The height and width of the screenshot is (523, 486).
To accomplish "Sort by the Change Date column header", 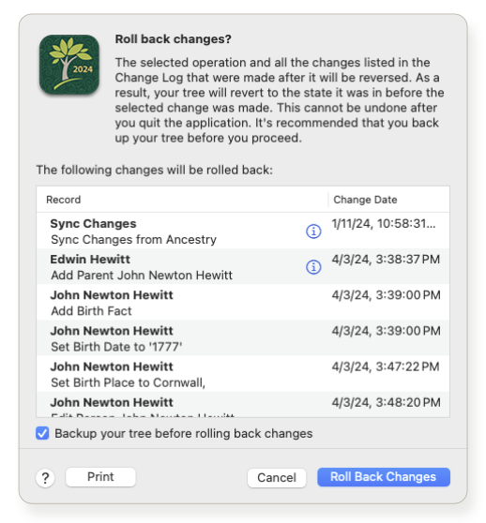I will 388,200.
